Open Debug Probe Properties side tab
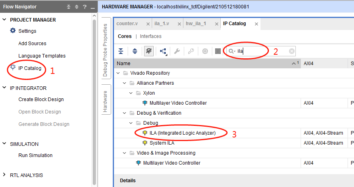 tap(106, 48)
